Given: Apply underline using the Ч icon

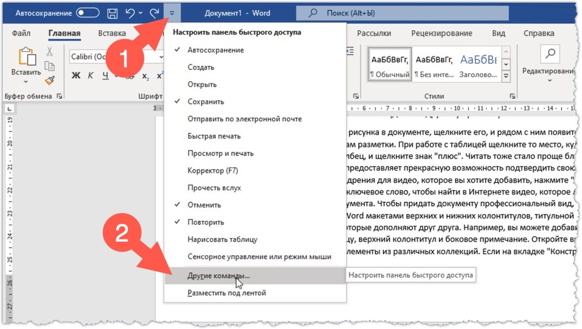Looking at the screenshot, I should [x=104, y=76].
